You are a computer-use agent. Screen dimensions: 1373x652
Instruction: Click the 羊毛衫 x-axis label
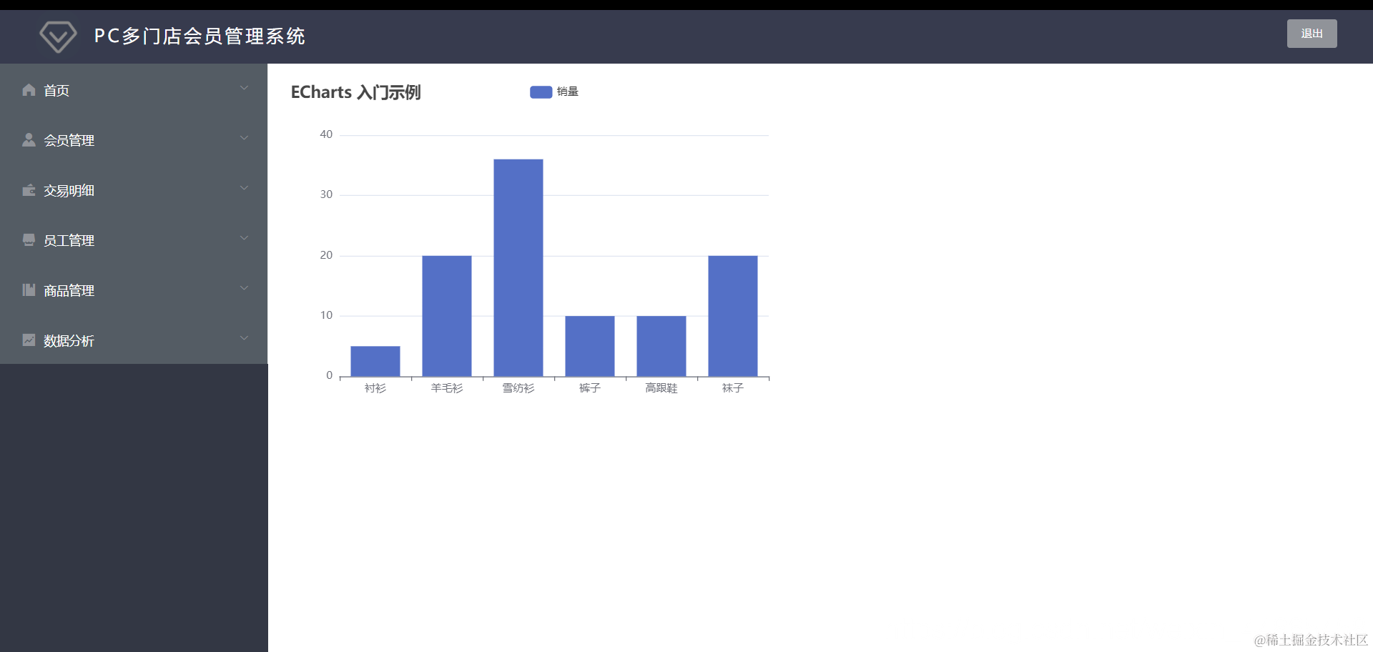click(447, 388)
